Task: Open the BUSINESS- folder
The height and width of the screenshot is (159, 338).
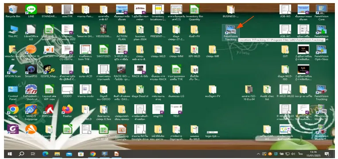Action: point(230,11)
